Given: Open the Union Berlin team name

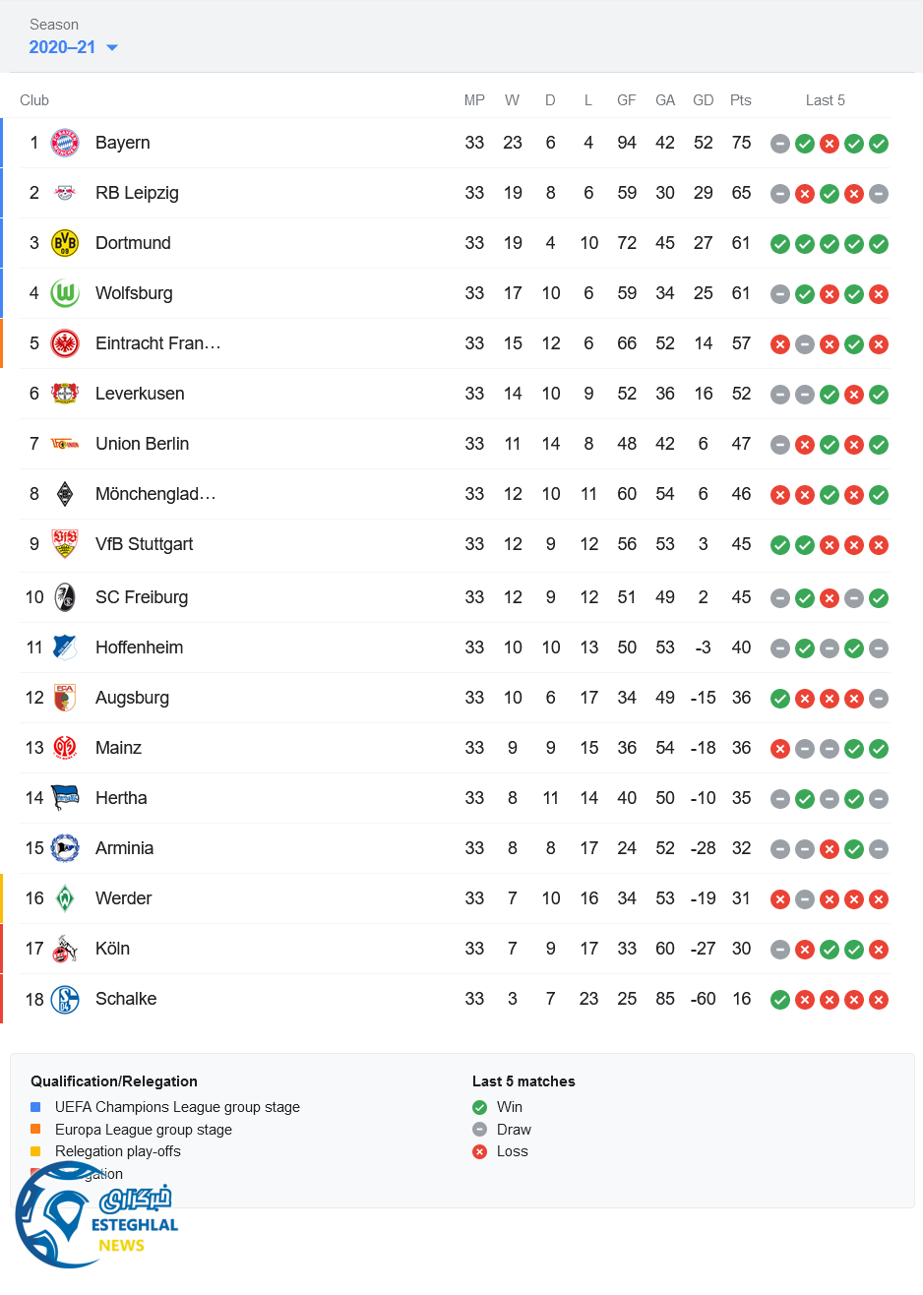Looking at the screenshot, I should pos(142,444).
